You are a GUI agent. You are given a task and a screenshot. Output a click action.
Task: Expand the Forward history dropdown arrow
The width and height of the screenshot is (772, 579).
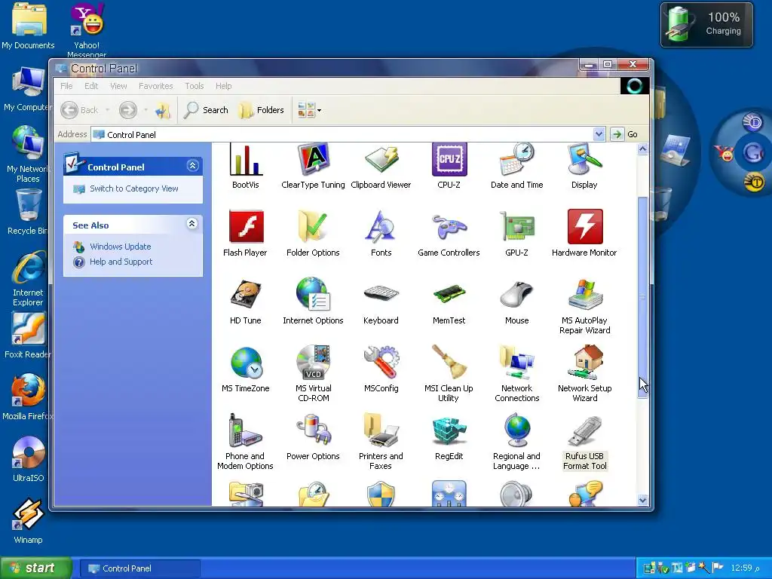tap(146, 110)
